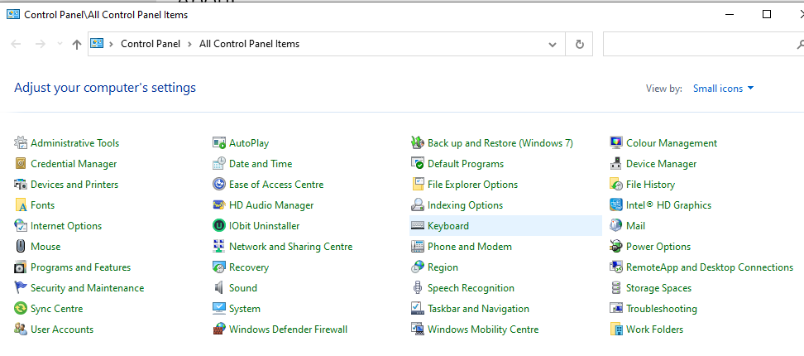Open the Programs and Features icon

[20, 267]
